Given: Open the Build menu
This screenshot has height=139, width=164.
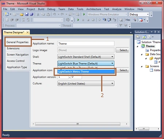Looking at the screenshot, I should point(41,9).
